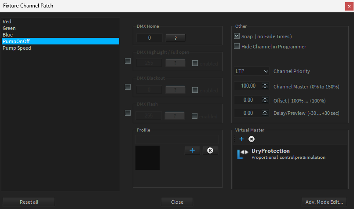Click the Channel Master value stepper arrows
This screenshot has width=354, height=209.
coord(265,86)
